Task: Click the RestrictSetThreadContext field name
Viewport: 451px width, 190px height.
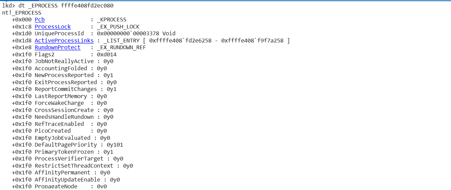Action: pyautogui.click(x=74, y=166)
